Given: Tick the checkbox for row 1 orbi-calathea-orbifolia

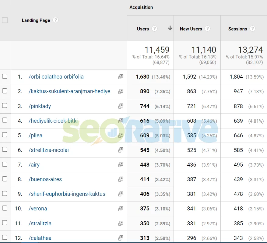Looking at the screenshot, I should pyautogui.click(x=5, y=76).
